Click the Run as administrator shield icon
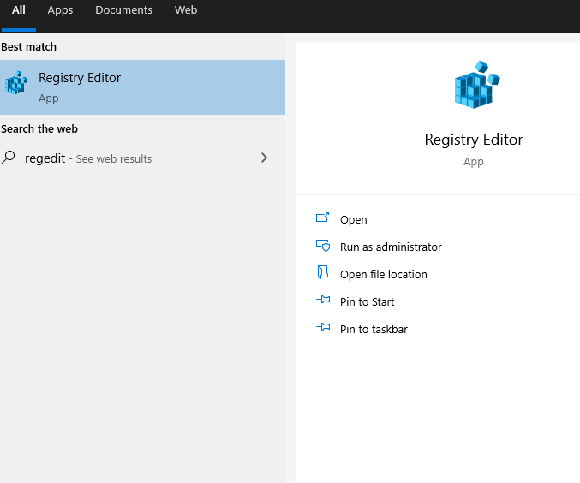 tap(323, 246)
